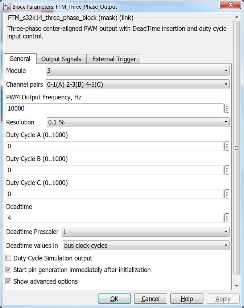Click the scroll up arrow of the dialog
This screenshot has width=244, height=308.
237,17
